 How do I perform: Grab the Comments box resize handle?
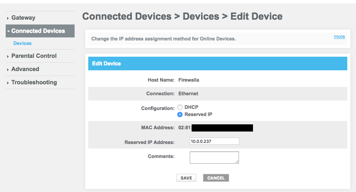tap(237, 161)
